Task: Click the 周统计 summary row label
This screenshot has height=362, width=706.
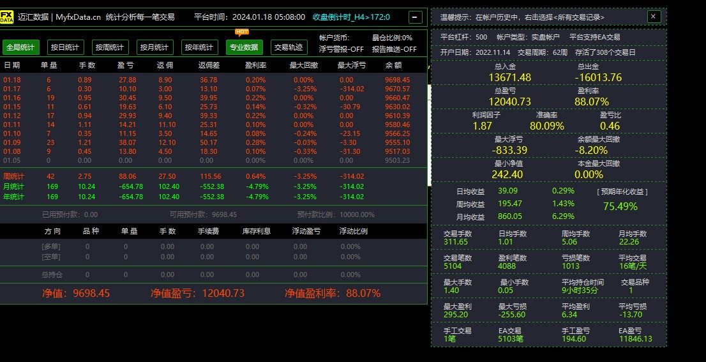Action: 14,176
